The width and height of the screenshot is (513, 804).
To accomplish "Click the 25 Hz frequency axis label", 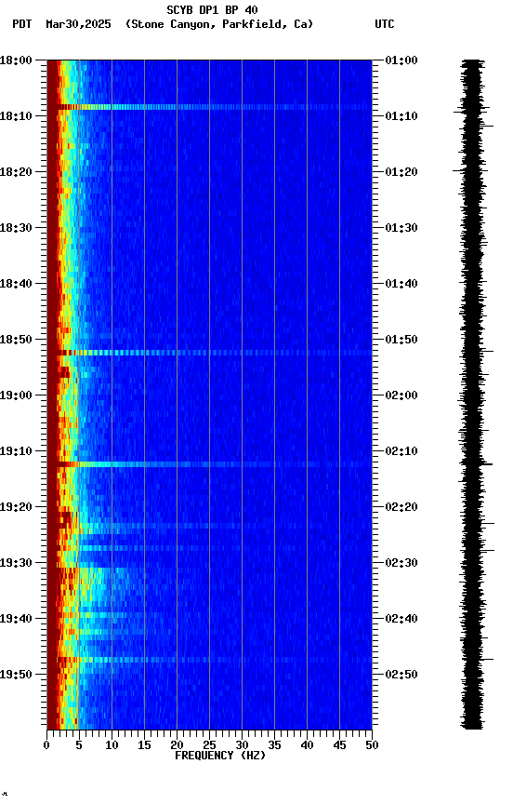I will point(209,745).
